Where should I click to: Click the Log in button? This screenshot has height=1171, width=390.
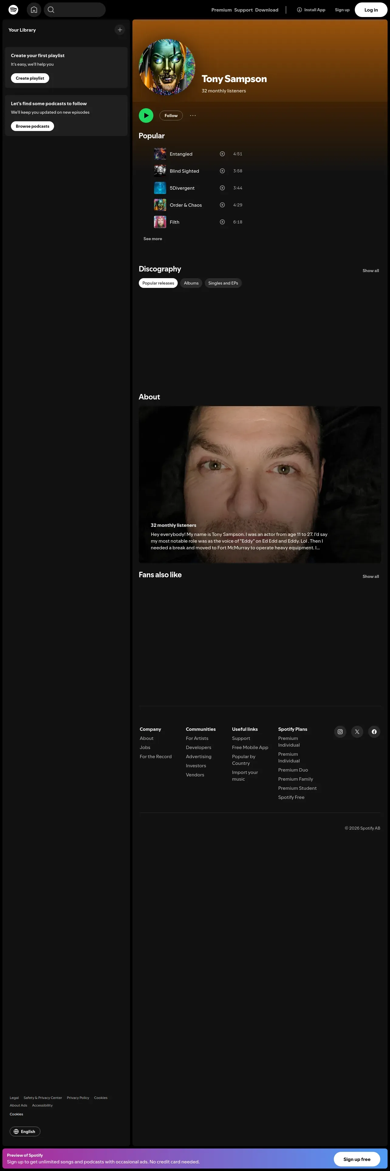371,10
